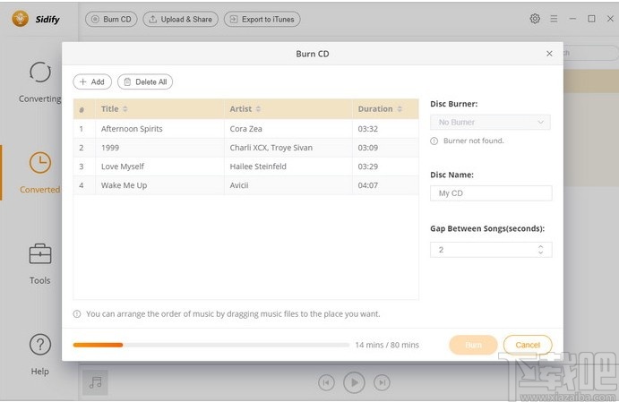Click the info icon beside arrange-order hint
This screenshot has height=402, width=619.
coord(77,314)
